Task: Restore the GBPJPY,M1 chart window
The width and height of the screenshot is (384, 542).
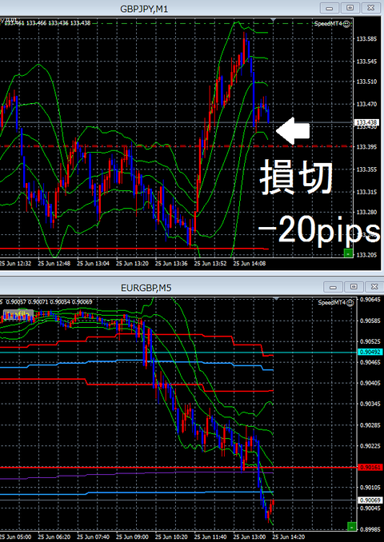Action: 350,8
